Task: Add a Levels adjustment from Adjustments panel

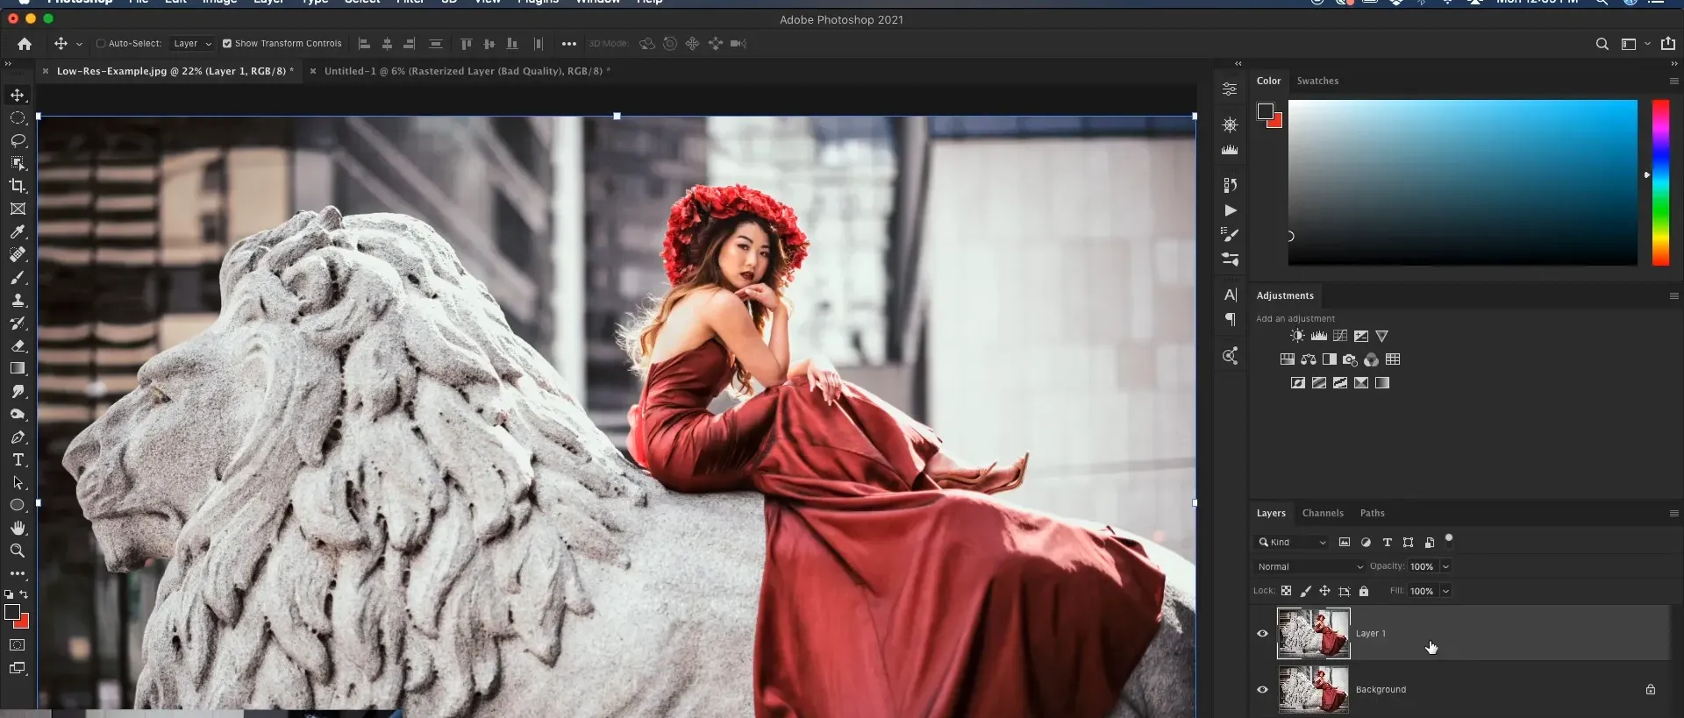Action: (x=1318, y=336)
